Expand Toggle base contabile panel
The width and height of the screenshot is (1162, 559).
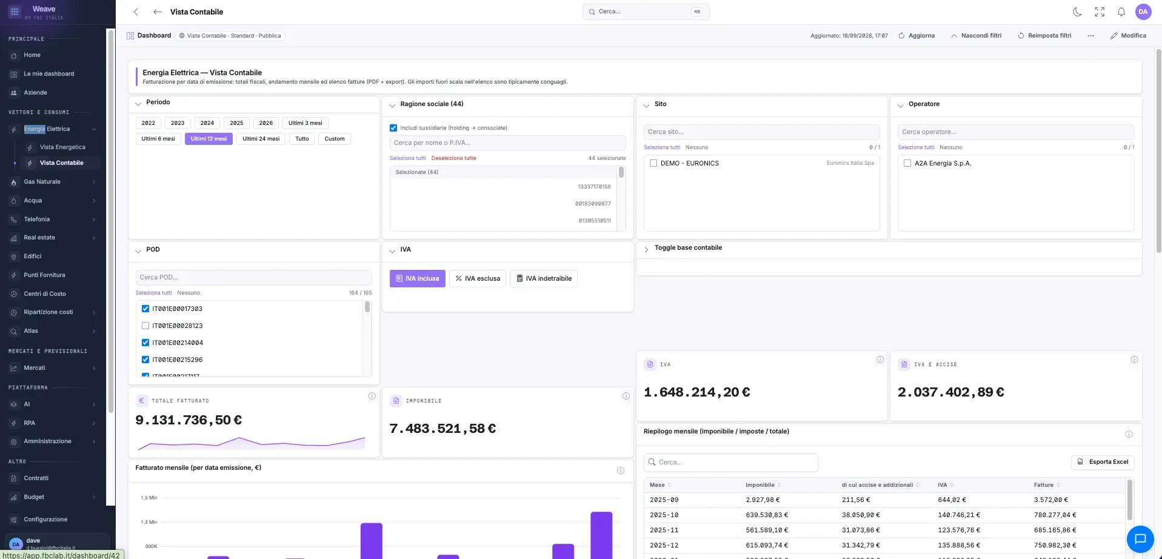pyautogui.click(x=646, y=249)
